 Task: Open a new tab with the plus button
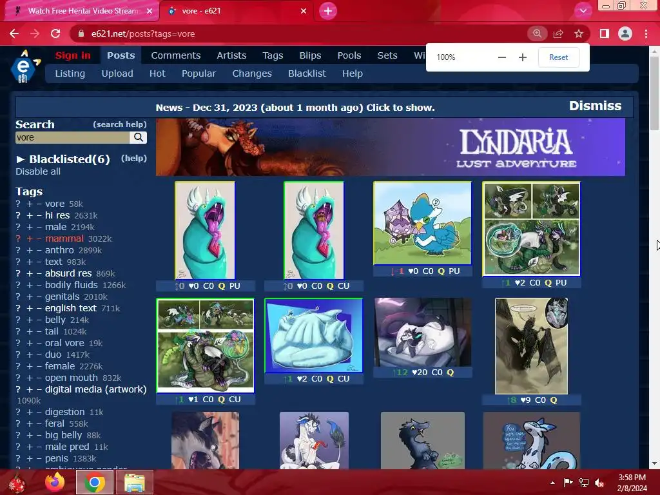328,11
